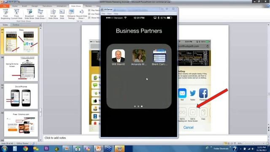Close the slides thumbnail pane

pyautogui.click(x=40, y=25)
